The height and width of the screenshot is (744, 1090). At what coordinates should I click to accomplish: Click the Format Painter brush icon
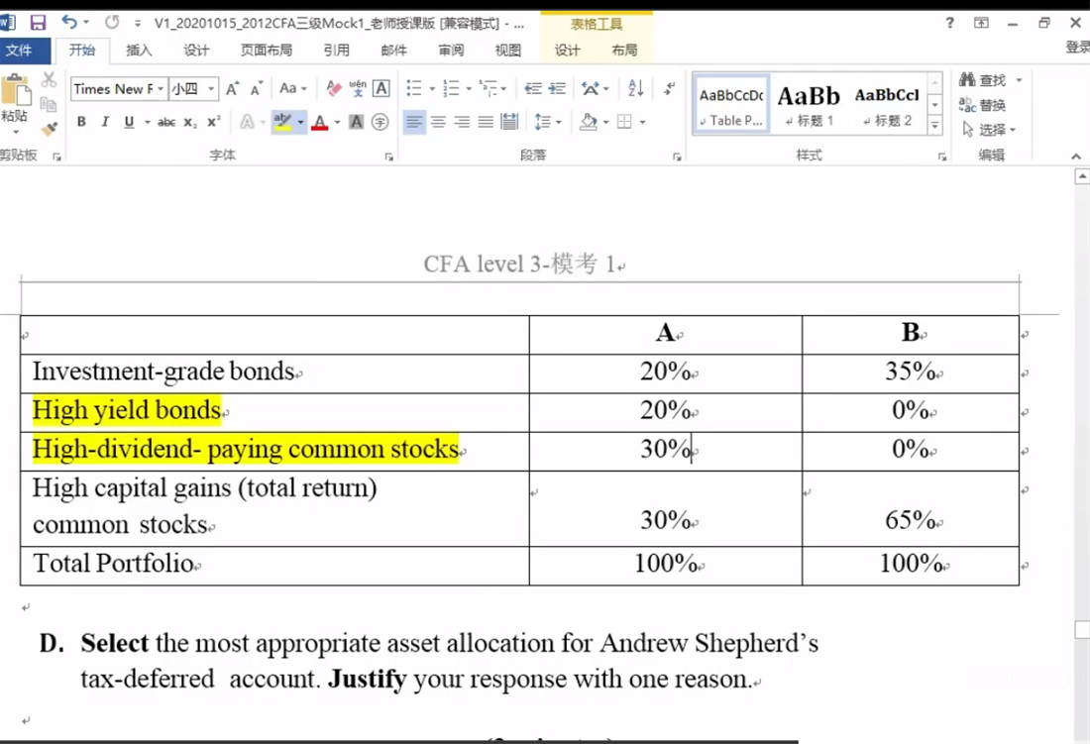coord(49,129)
